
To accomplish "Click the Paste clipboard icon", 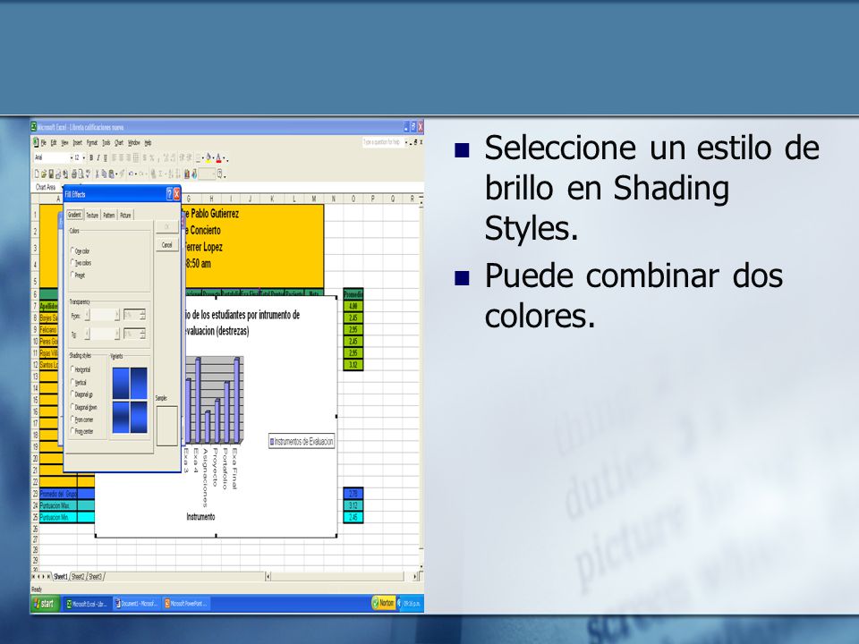I will (111, 174).
